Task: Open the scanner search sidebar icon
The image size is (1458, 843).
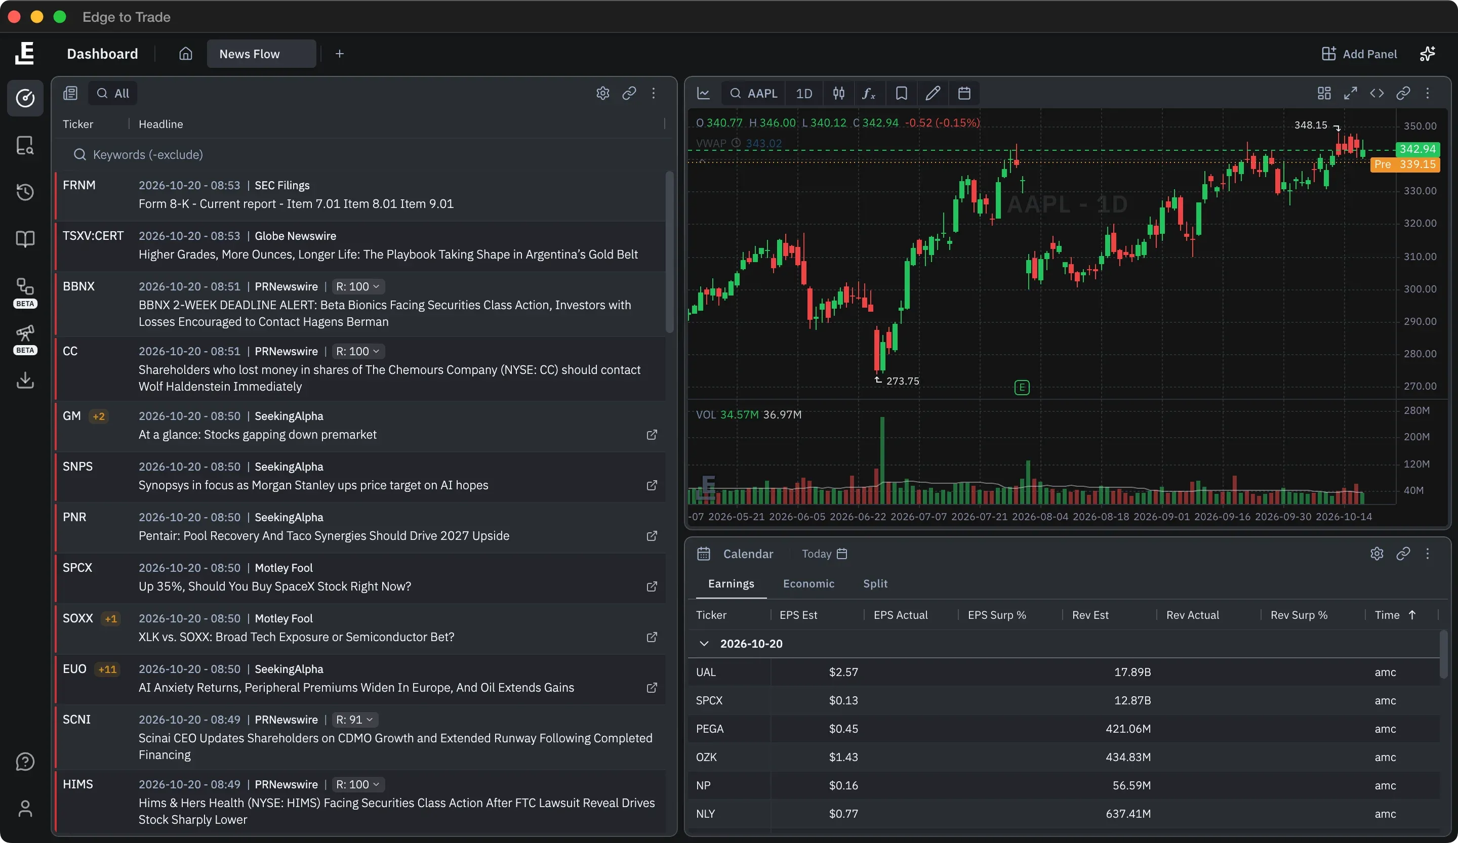Action: point(25,145)
